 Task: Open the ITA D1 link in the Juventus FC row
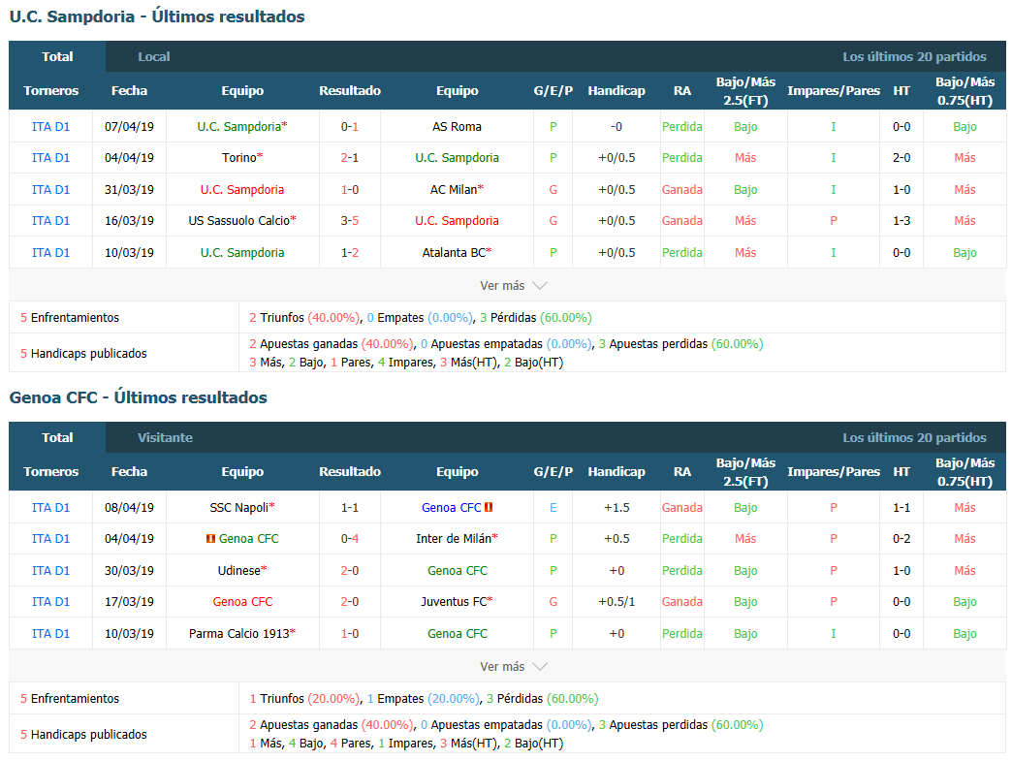[x=51, y=602]
